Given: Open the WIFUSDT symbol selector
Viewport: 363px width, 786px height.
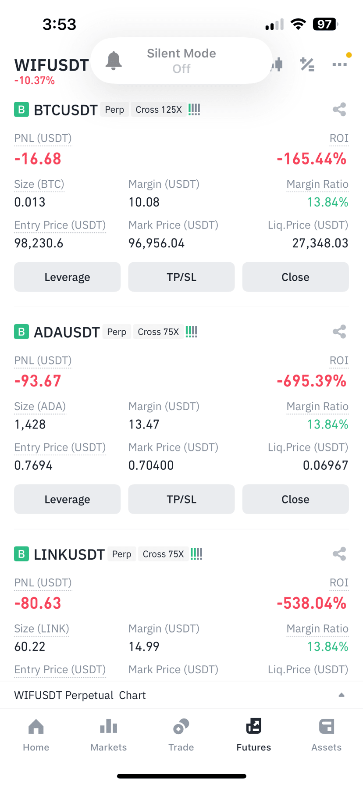Looking at the screenshot, I should point(51,65).
